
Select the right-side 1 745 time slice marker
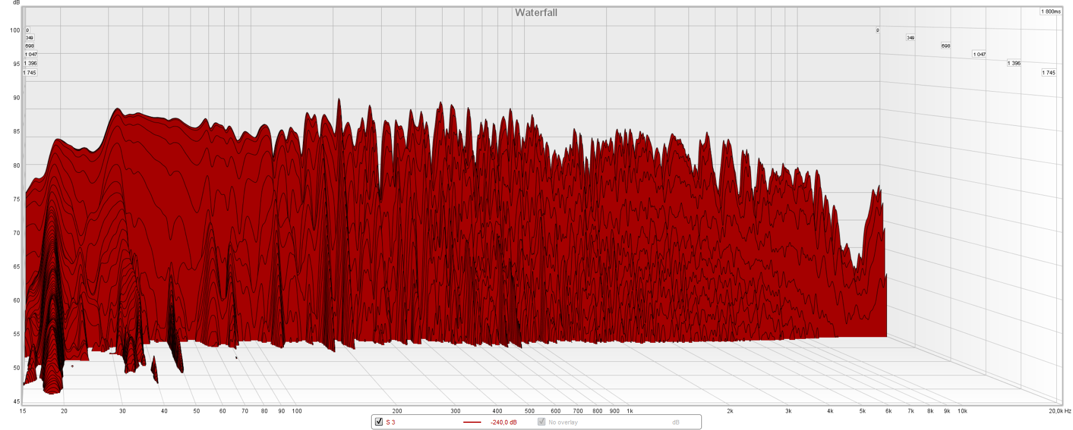[x=1048, y=73]
